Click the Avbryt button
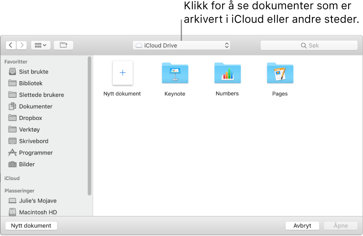 [x=302, y=225]
